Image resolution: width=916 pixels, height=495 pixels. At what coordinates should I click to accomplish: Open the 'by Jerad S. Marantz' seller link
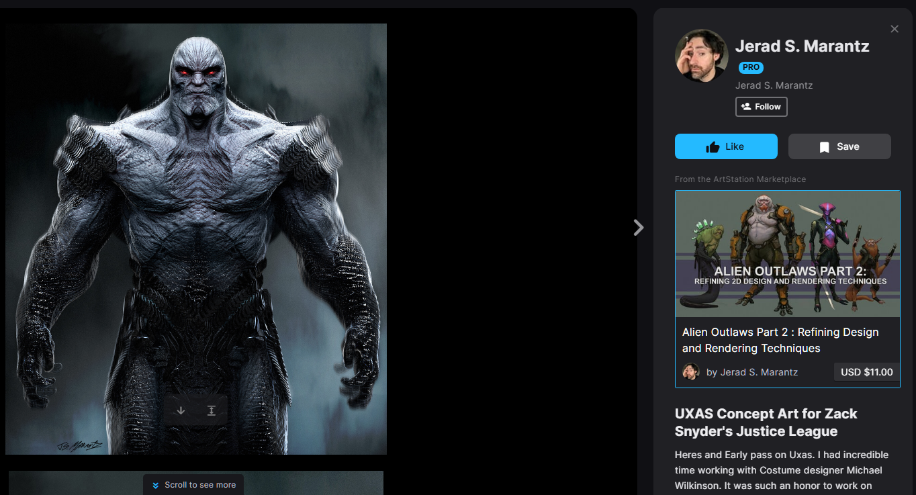coord(752,372)
